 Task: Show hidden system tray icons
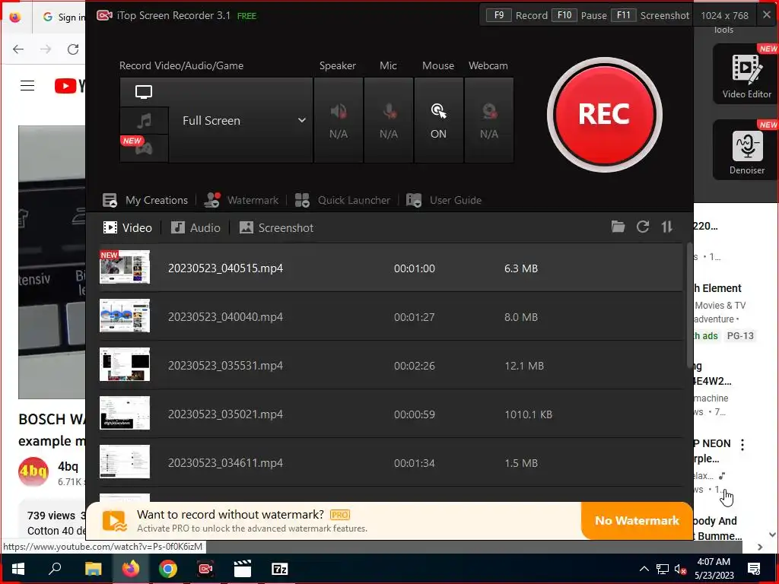[644, 569]
